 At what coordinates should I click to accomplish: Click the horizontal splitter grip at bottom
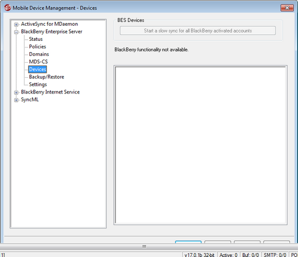click(144, 246)
